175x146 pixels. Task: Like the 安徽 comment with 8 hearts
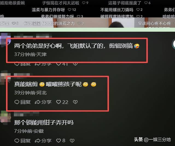pos(59,141)
